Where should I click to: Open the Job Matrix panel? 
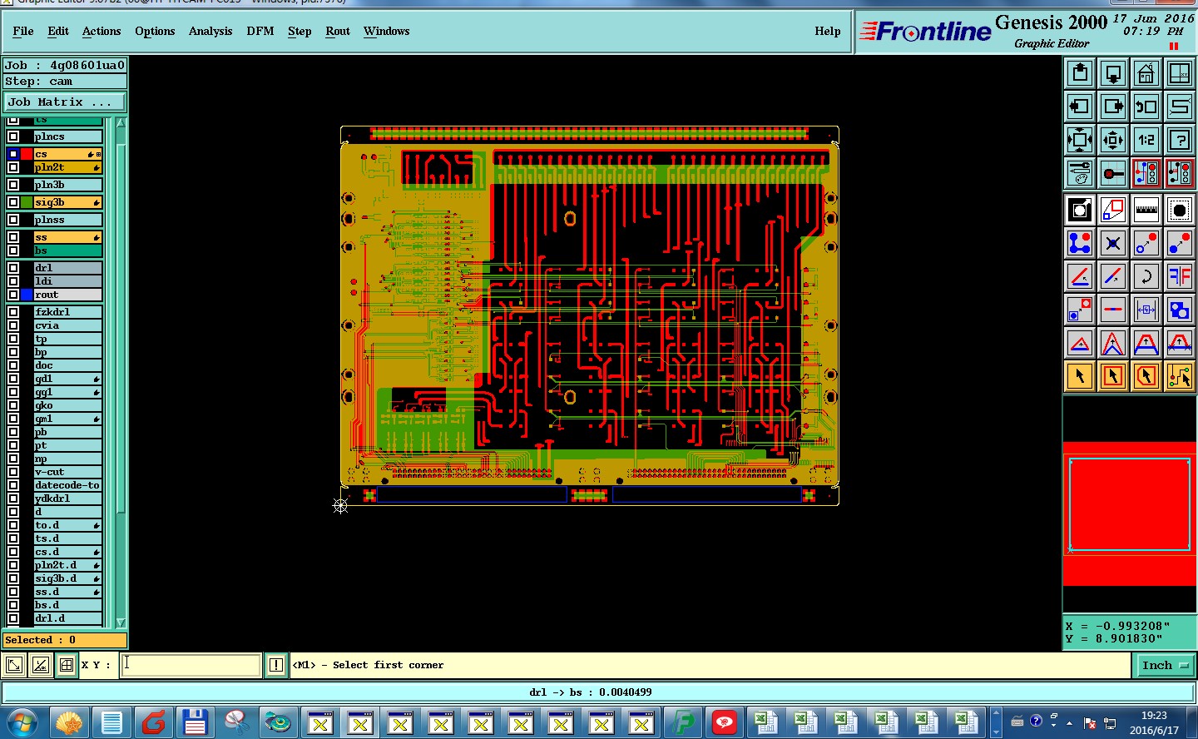point(65,102)
